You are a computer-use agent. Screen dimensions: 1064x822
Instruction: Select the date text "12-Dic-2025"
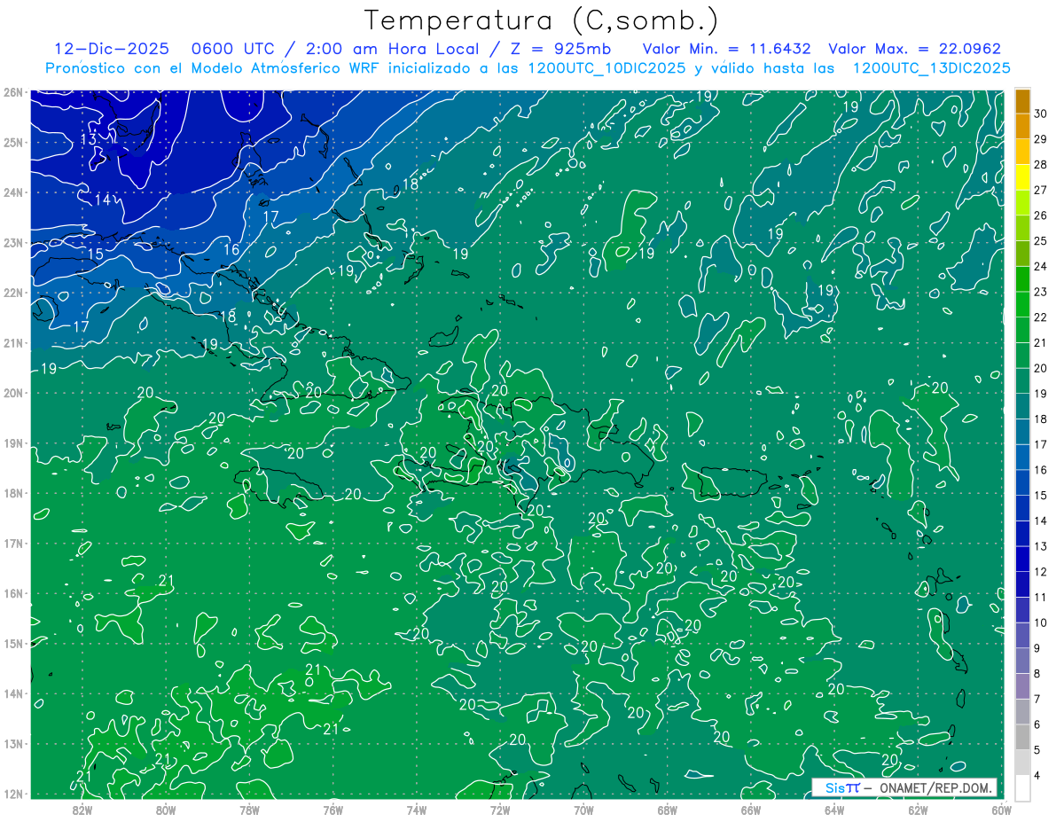click(x=110, y=49)
